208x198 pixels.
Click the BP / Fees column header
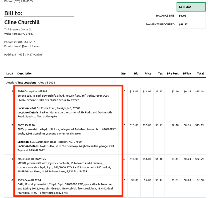click(173, 74)
